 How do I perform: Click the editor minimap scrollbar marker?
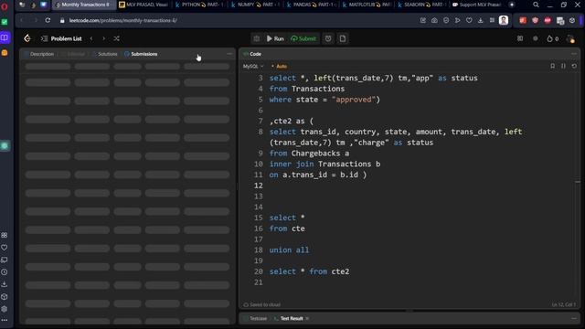pos(578,182)
